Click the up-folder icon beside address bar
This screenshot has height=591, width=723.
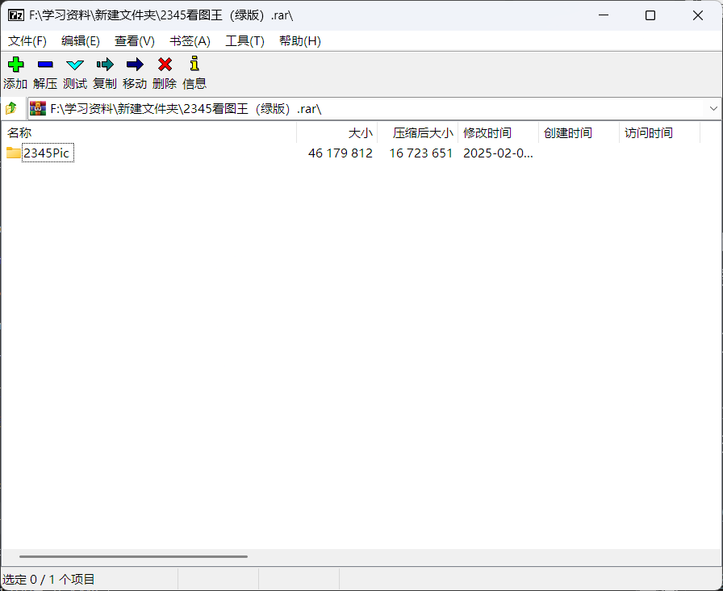pyautogui.click(x=11, y=108)
